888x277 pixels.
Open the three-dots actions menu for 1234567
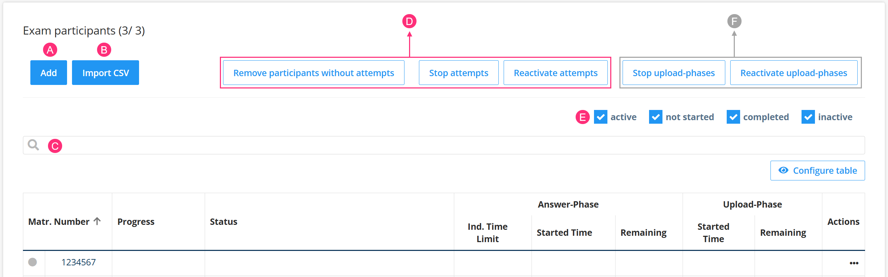854,263
